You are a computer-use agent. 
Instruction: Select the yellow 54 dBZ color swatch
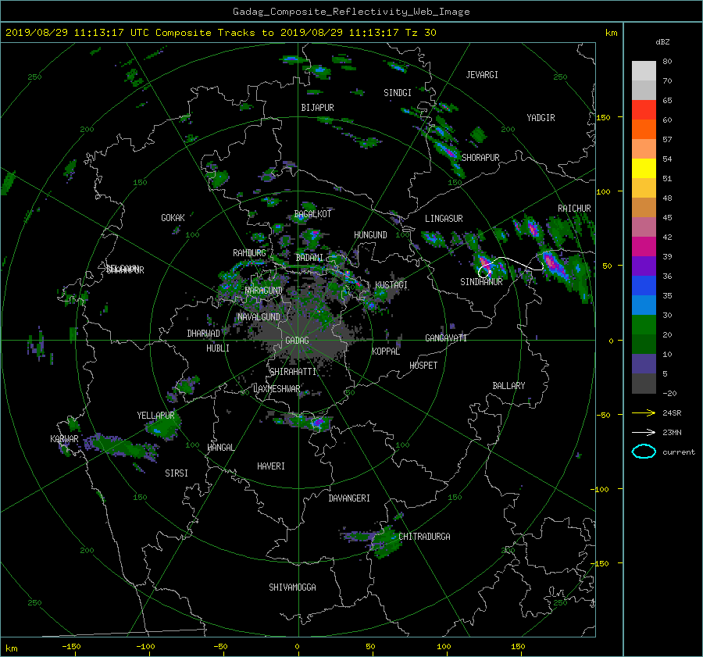[644, 168]
